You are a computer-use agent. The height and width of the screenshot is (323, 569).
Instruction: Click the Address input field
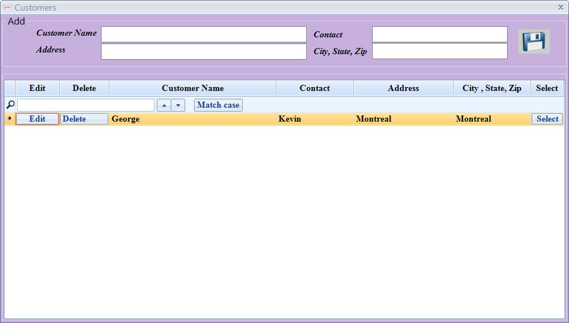(x=204, y=51)
